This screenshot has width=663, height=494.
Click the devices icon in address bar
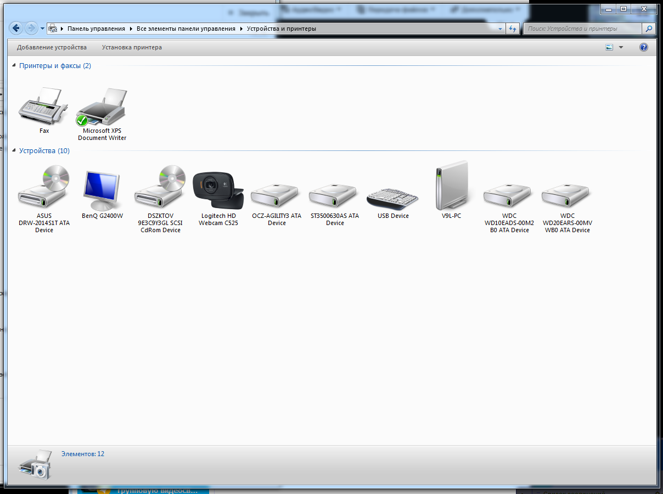(x=53, y=29)
